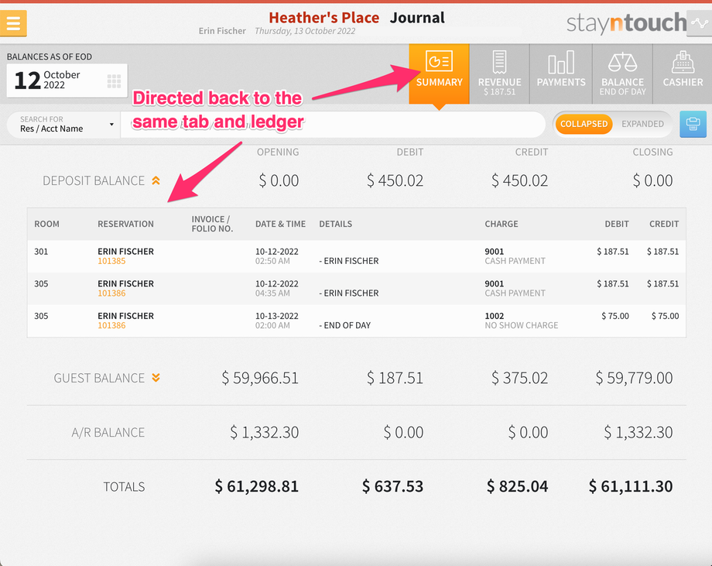Click the 1002 No Show Charge entry
The image size is (712, 566).
(x=522, y=321)
